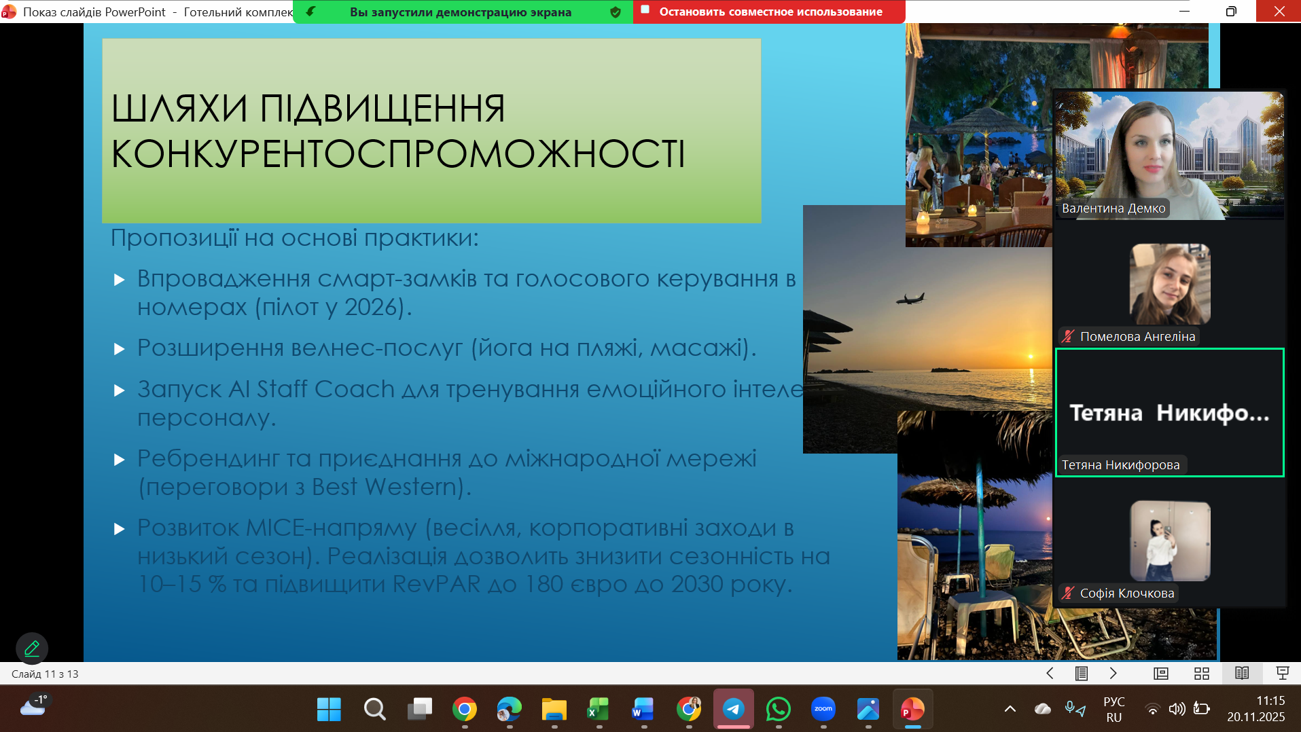This screenshot has width=1301, height=732.
Task: Open Word from the taskbar
Action: 643,710
